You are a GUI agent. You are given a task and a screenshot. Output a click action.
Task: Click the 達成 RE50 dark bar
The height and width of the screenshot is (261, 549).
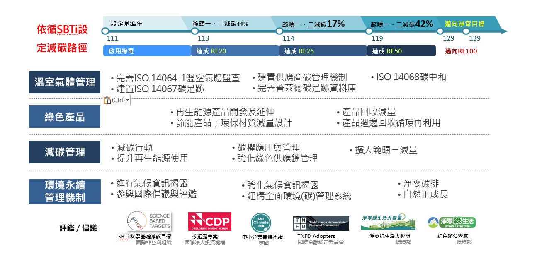coord(401,51)
